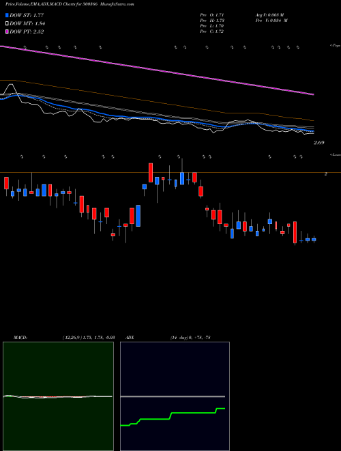Image resolution: width=341 pixels, height=451 pixels.
Task: Click the blue DOW ST legend swatch
Action: tap(7, 15)
